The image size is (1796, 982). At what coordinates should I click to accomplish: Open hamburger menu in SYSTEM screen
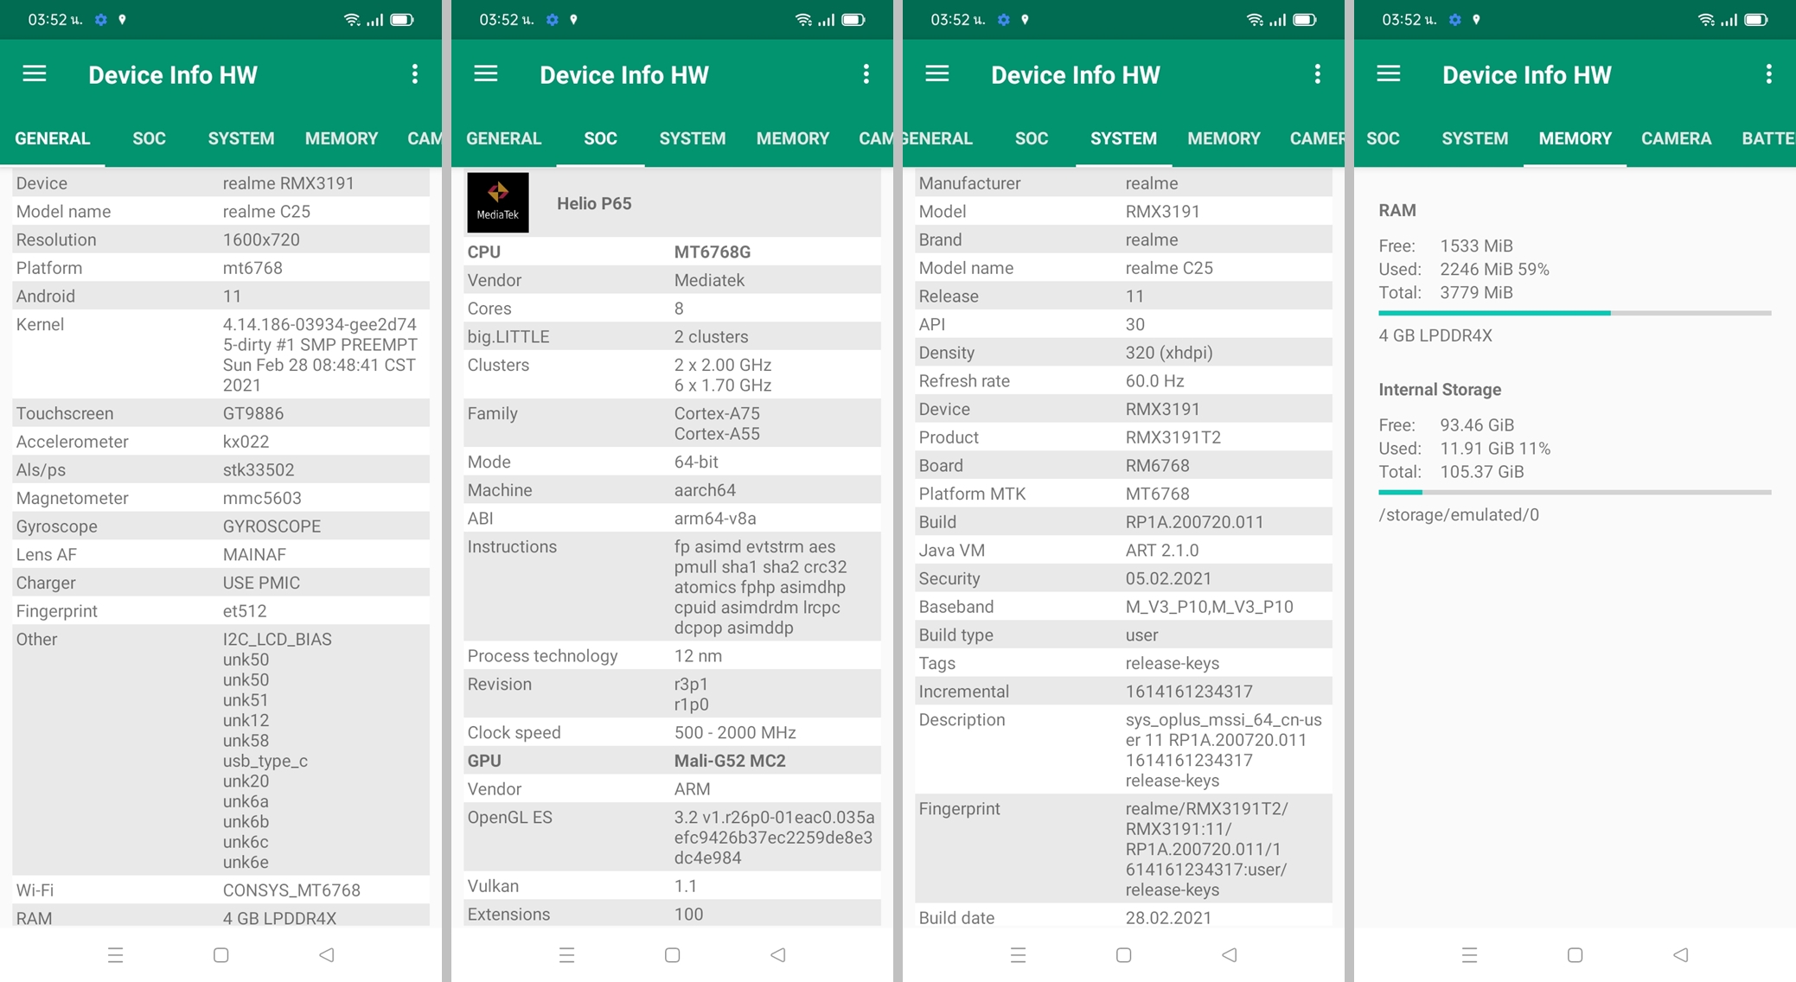pos(937,74)
